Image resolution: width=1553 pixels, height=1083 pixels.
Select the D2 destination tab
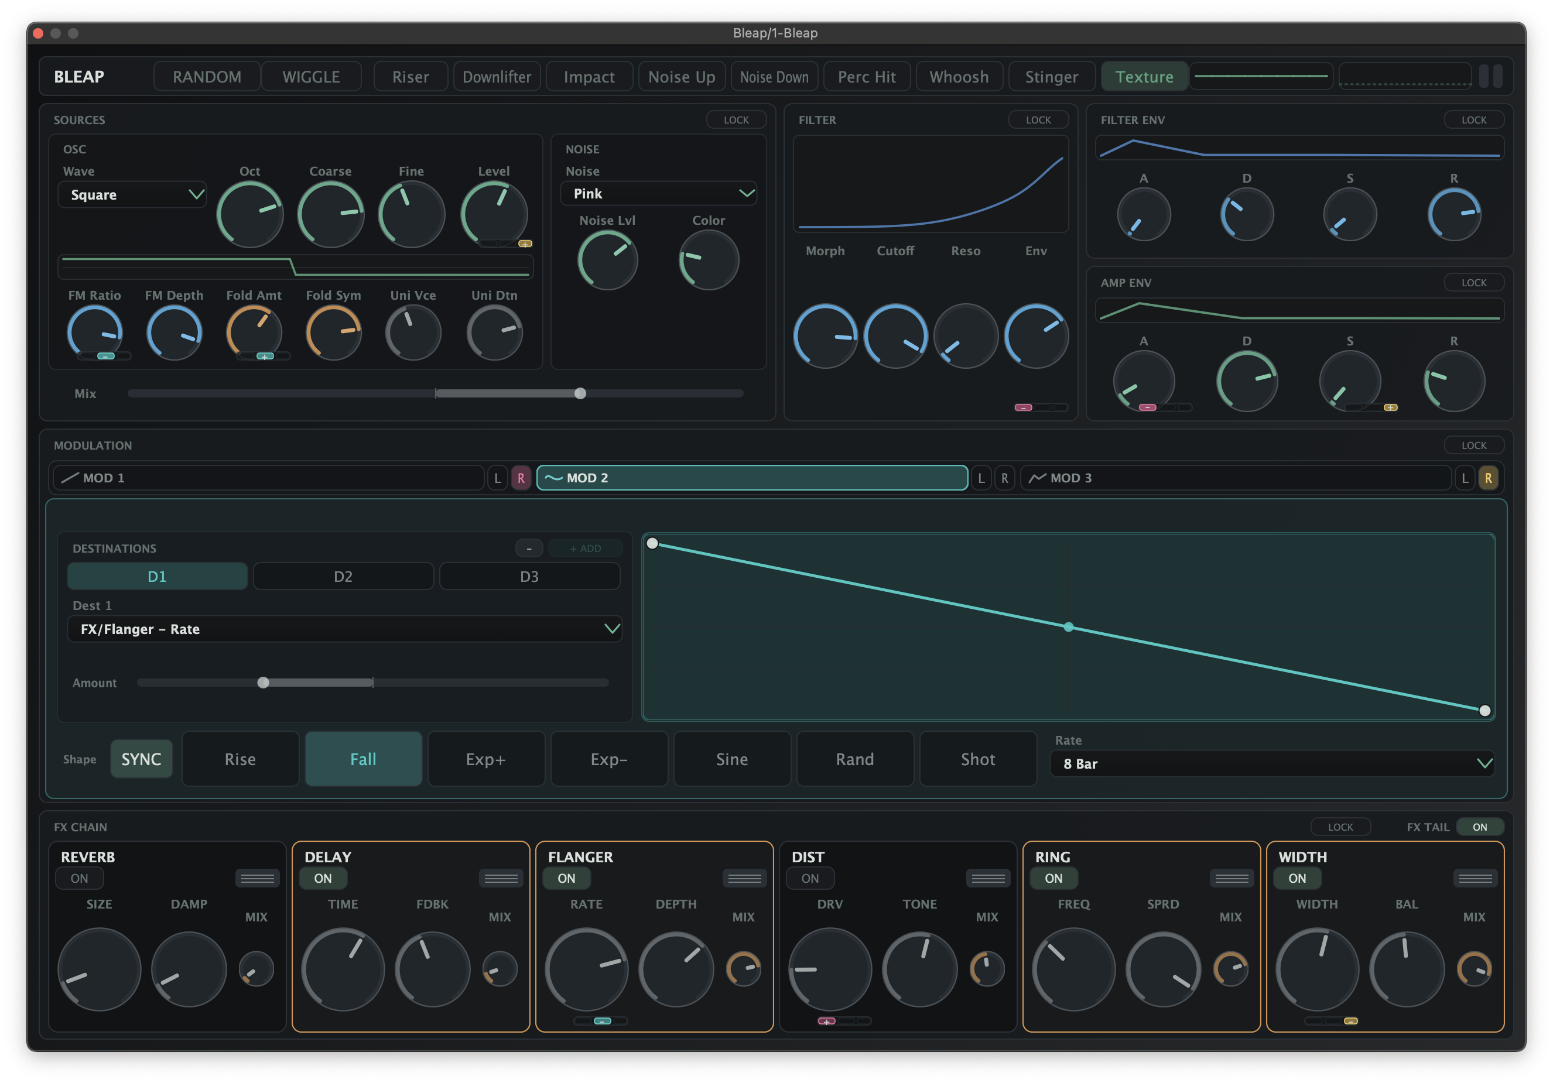click(x=343, y=576)
